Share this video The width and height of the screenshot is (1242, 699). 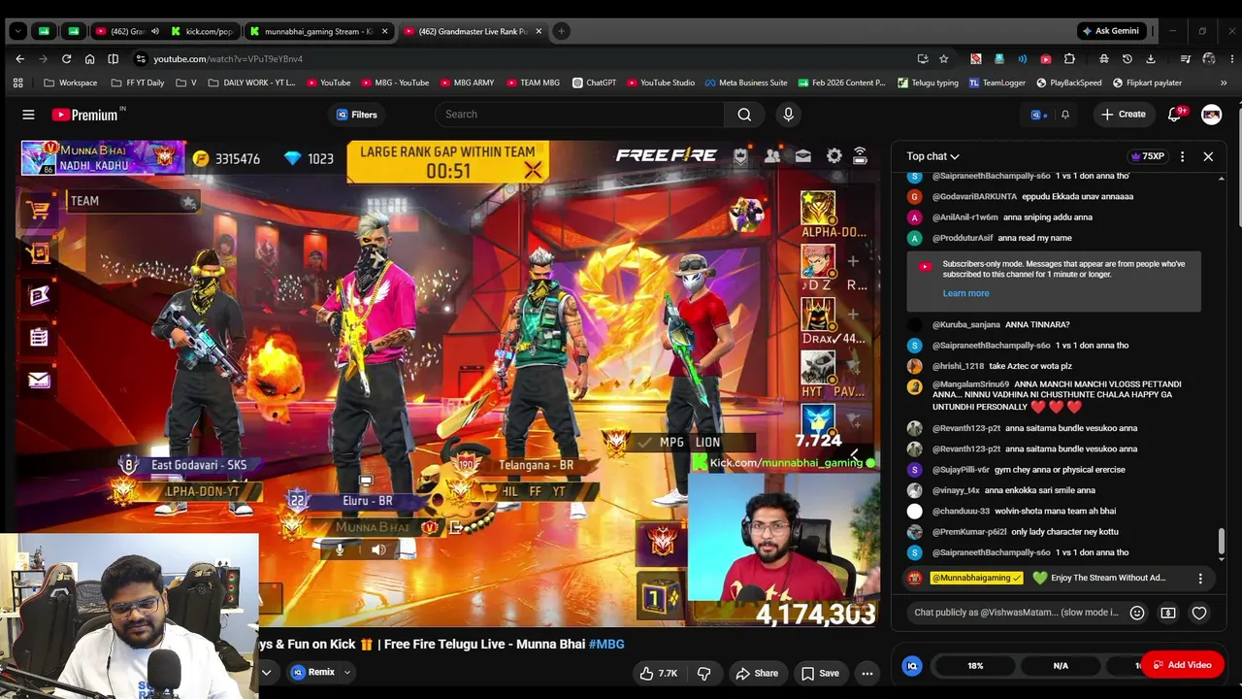[756, 673]
